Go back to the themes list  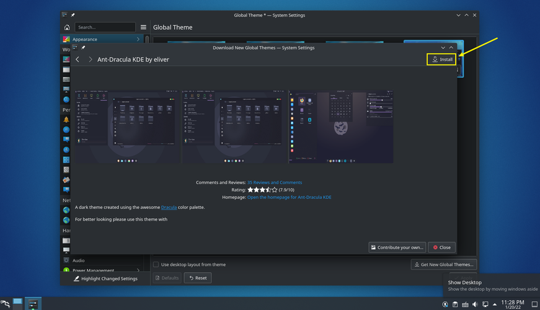click(x=77, y=60)
